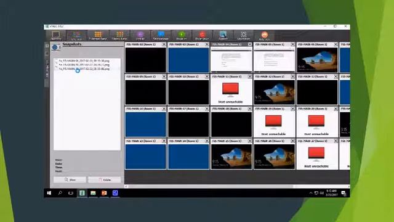Select the FIS-MAIN-06 lock screen thumbnail
Viewport: 394px width, 222px height.
(317, 60)
